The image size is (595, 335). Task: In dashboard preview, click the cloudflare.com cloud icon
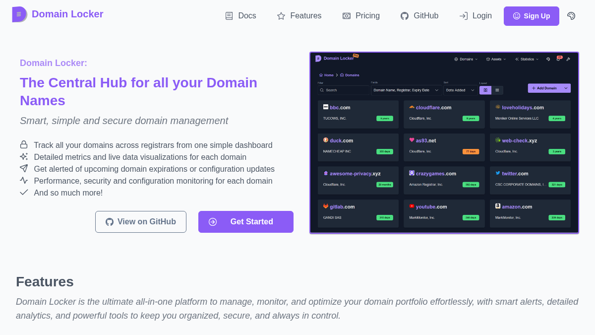click(412, 107)
